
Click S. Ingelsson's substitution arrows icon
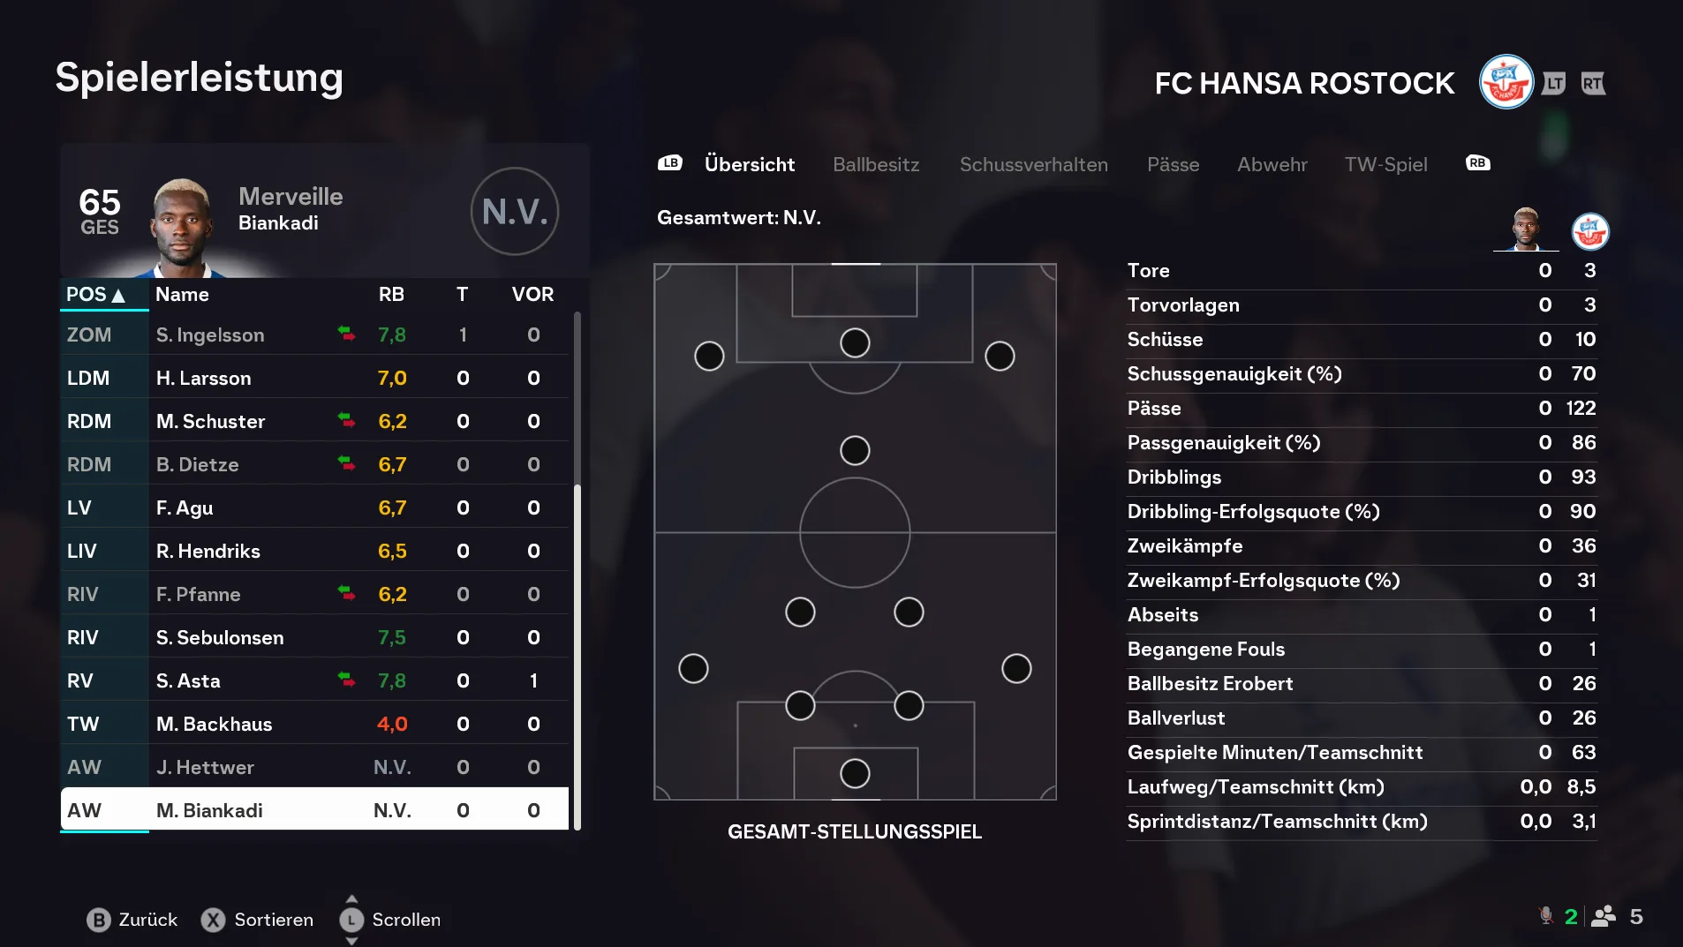pyautogui.click(x=346, y=334)
